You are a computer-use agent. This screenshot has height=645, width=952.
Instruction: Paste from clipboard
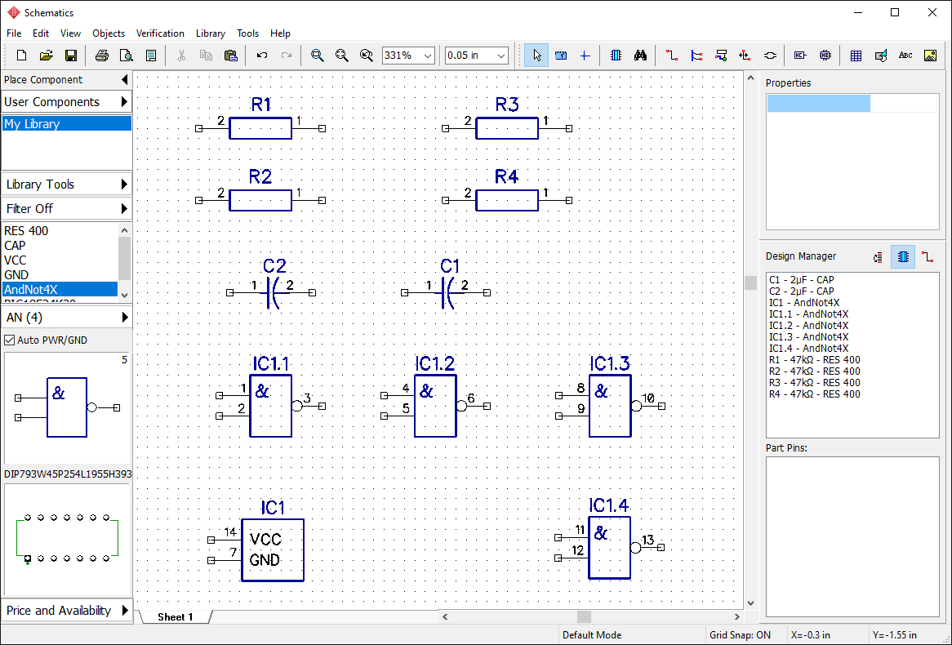point(231,56)
